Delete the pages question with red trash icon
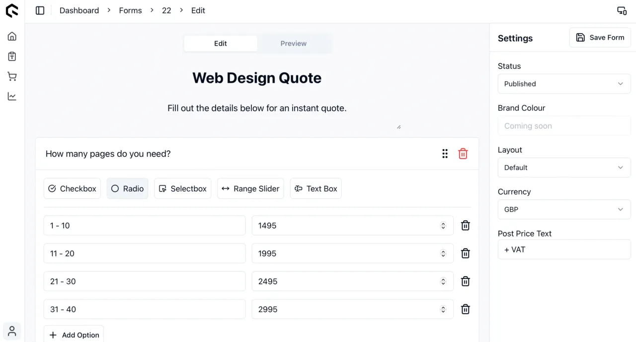The width and height of the screenshot is (636, 342). (463, 154)
